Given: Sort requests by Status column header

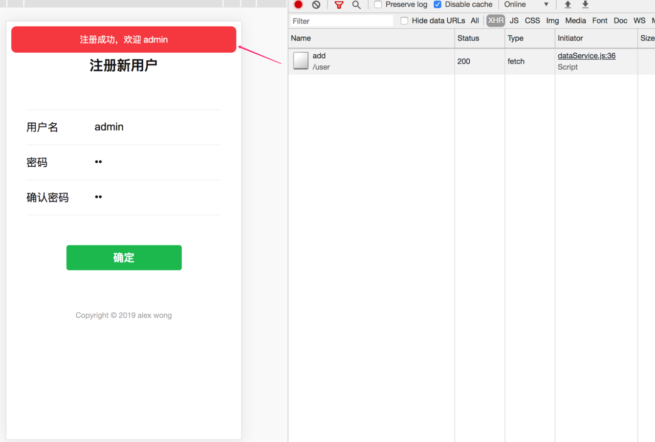Looking at the screenshot, I should click(x=479, y=38).
